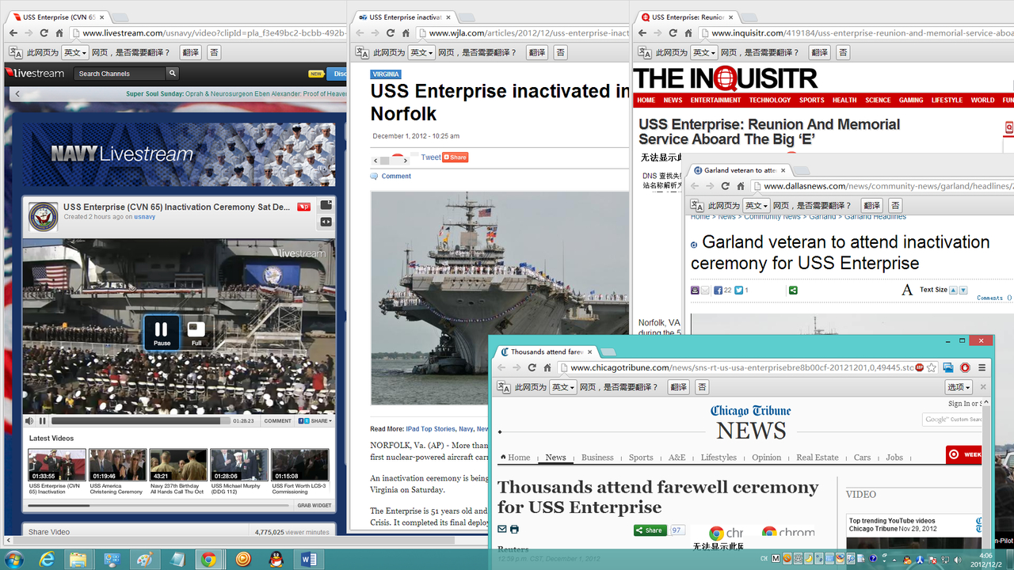Mute the Livestream player volume icon
The height and width of the screenshot is (570, 1014).
coord(29,421)
